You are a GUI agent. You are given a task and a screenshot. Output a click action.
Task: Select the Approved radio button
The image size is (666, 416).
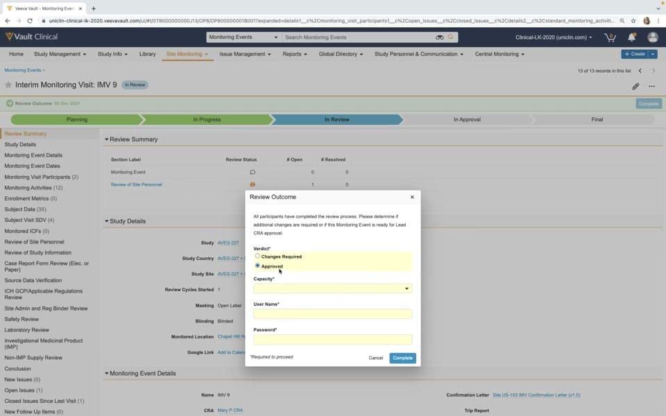click(257, 266)
